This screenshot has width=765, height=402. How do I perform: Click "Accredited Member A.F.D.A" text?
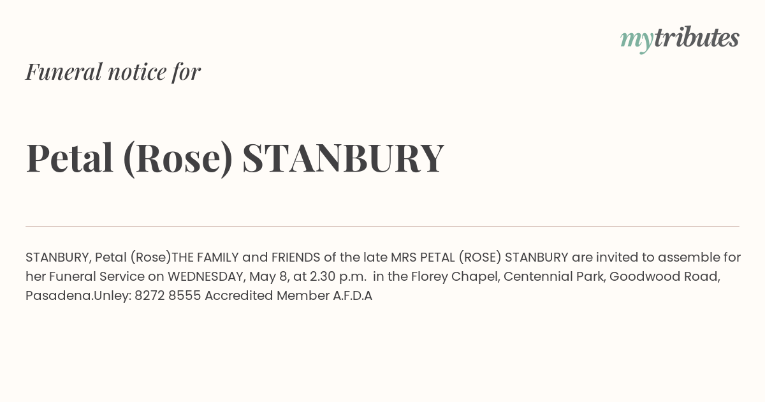tap(288, 296)
